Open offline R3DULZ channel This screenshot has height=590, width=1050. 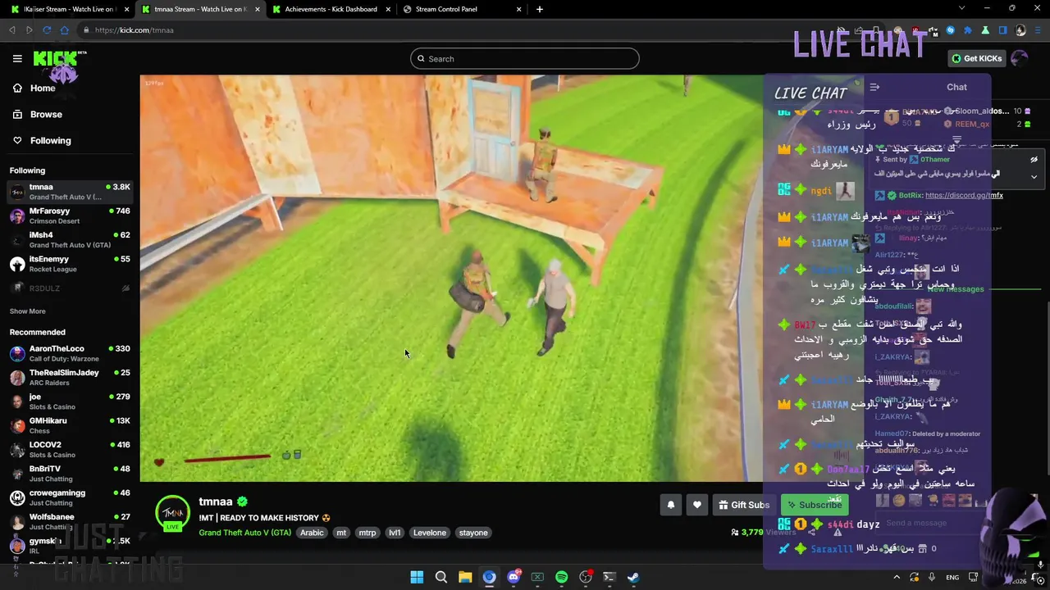[70, 288]
